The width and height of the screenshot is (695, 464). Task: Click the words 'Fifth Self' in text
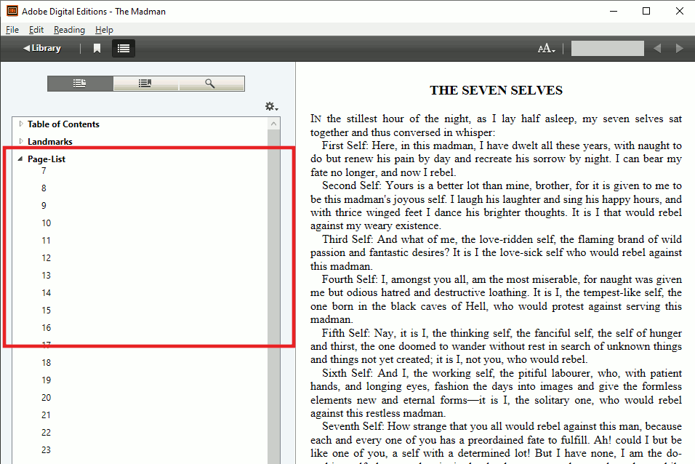tap(345, 333)
